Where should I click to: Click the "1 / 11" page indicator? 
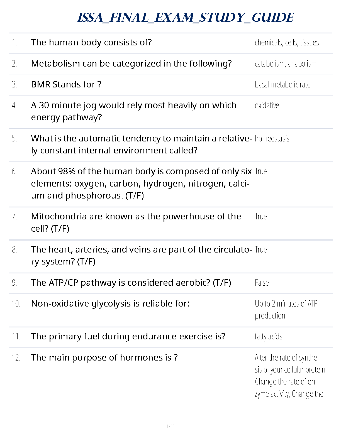pos(170,426)
